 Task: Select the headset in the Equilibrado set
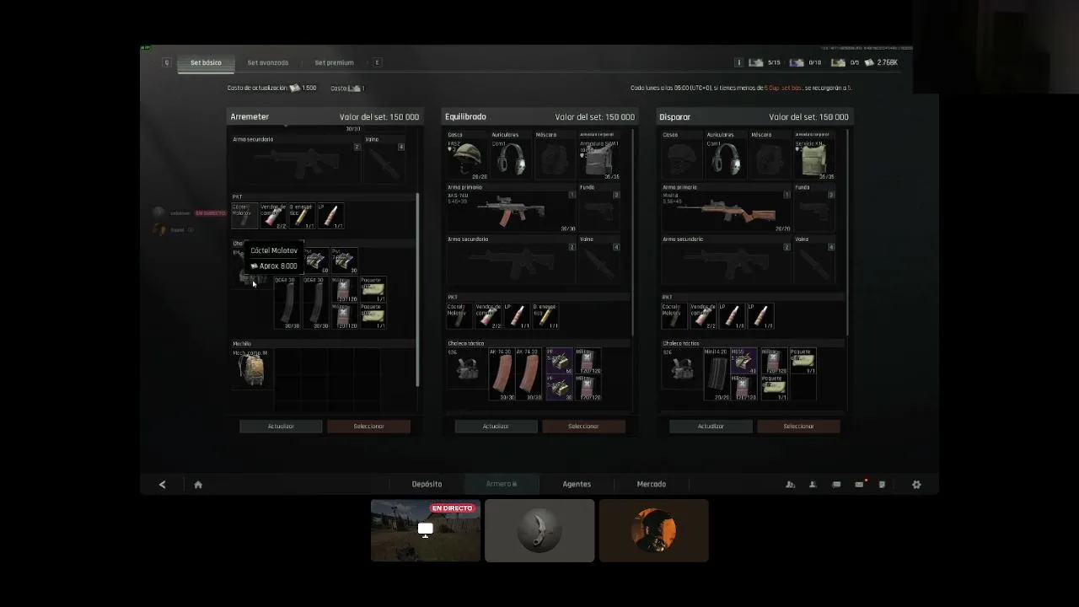[x=509, y=158]
